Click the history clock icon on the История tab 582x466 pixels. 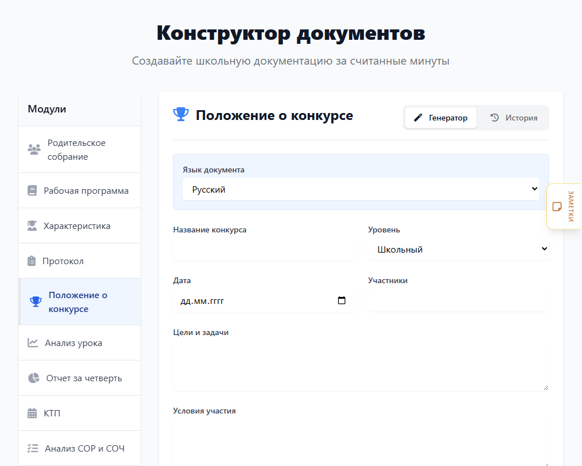(x=494, y=118)
